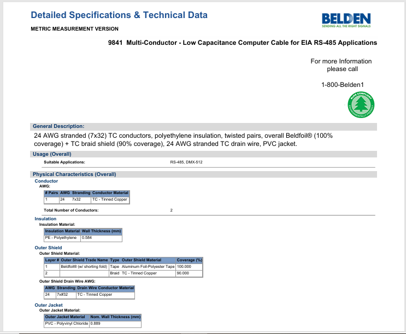Click the Outer Shield Trade Name column header

[84, 260]
